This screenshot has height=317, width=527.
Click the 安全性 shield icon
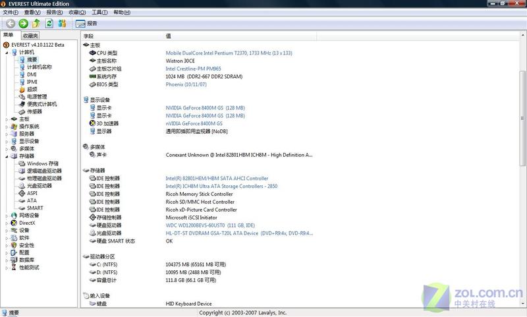14,245
